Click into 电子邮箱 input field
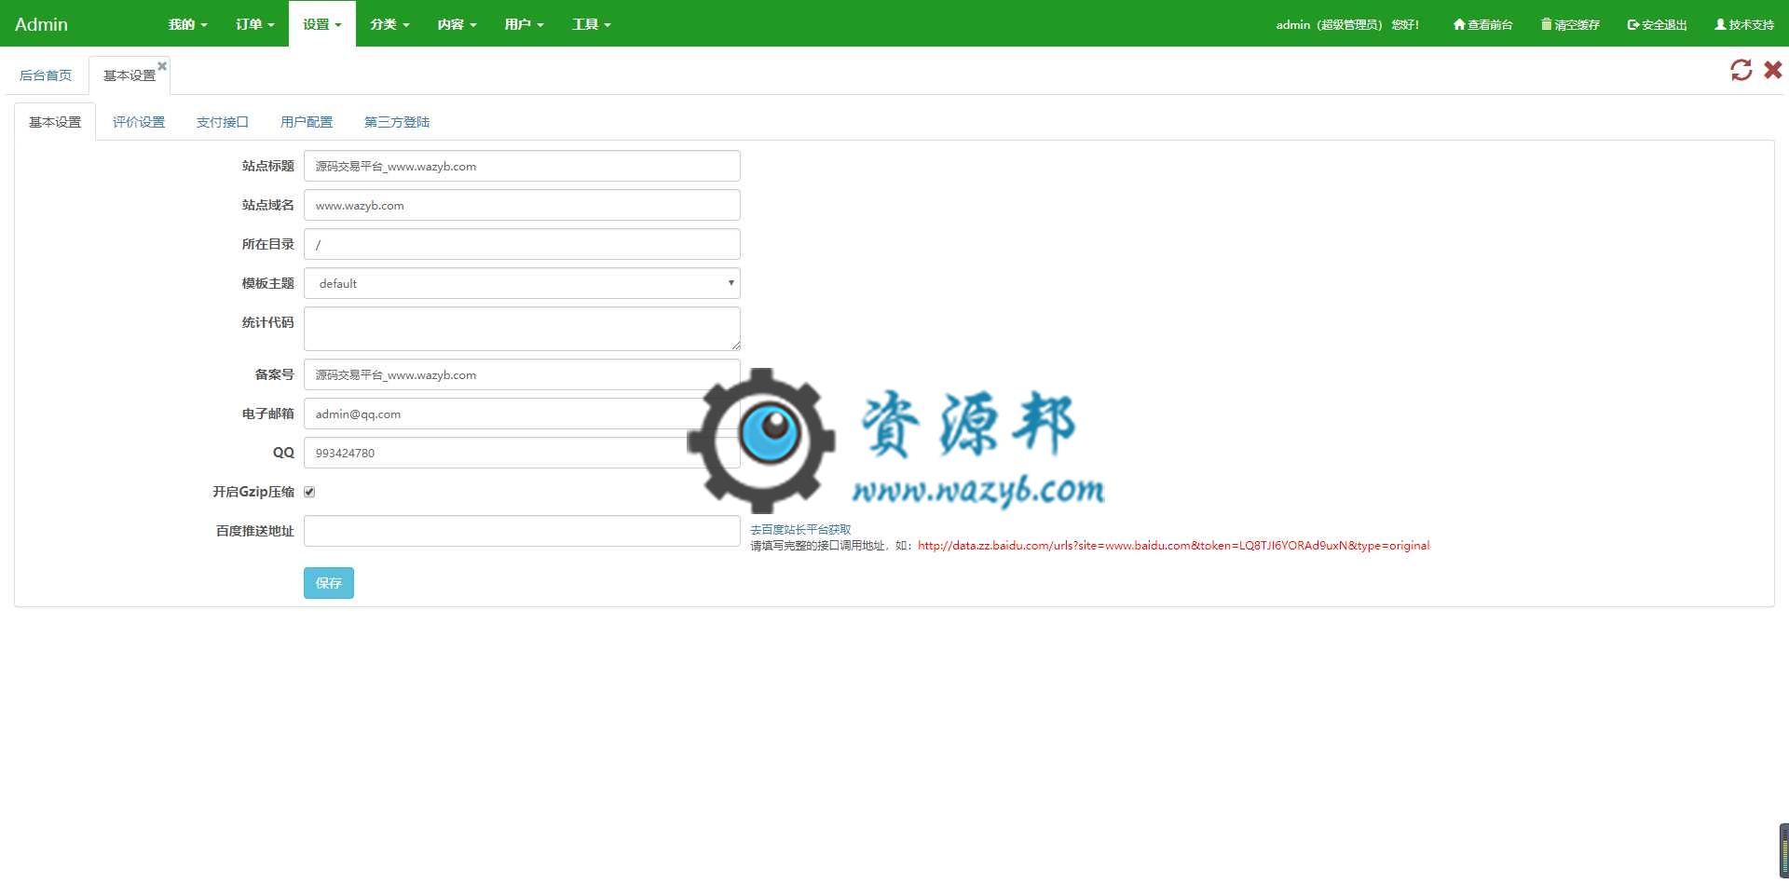 [522, 414]
